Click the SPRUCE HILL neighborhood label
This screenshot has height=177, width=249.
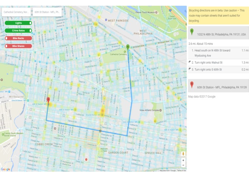coord(153,153)
